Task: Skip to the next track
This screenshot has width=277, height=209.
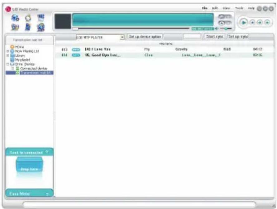Action: pos(267,22)
